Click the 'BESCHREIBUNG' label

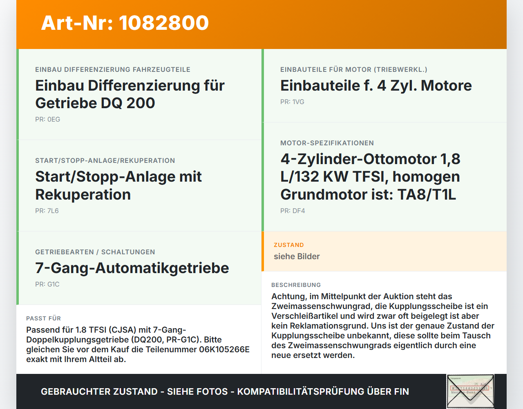[x=296, y=285]
